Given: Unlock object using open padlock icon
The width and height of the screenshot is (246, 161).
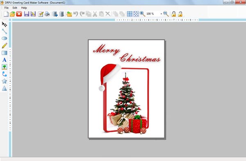Looking at the screenshot, I should (x=180, y=14).
